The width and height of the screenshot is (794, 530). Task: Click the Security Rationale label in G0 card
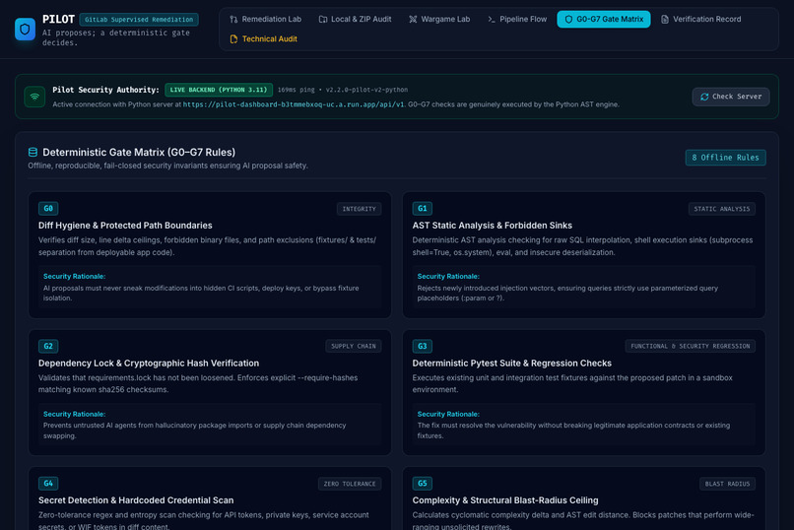point(75,277)
